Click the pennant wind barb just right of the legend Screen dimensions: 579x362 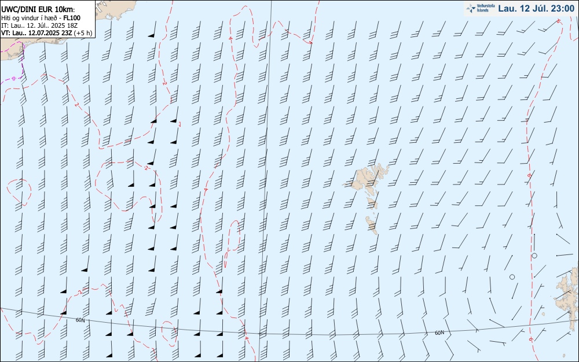pyautogui.click(x=152, y=29)
